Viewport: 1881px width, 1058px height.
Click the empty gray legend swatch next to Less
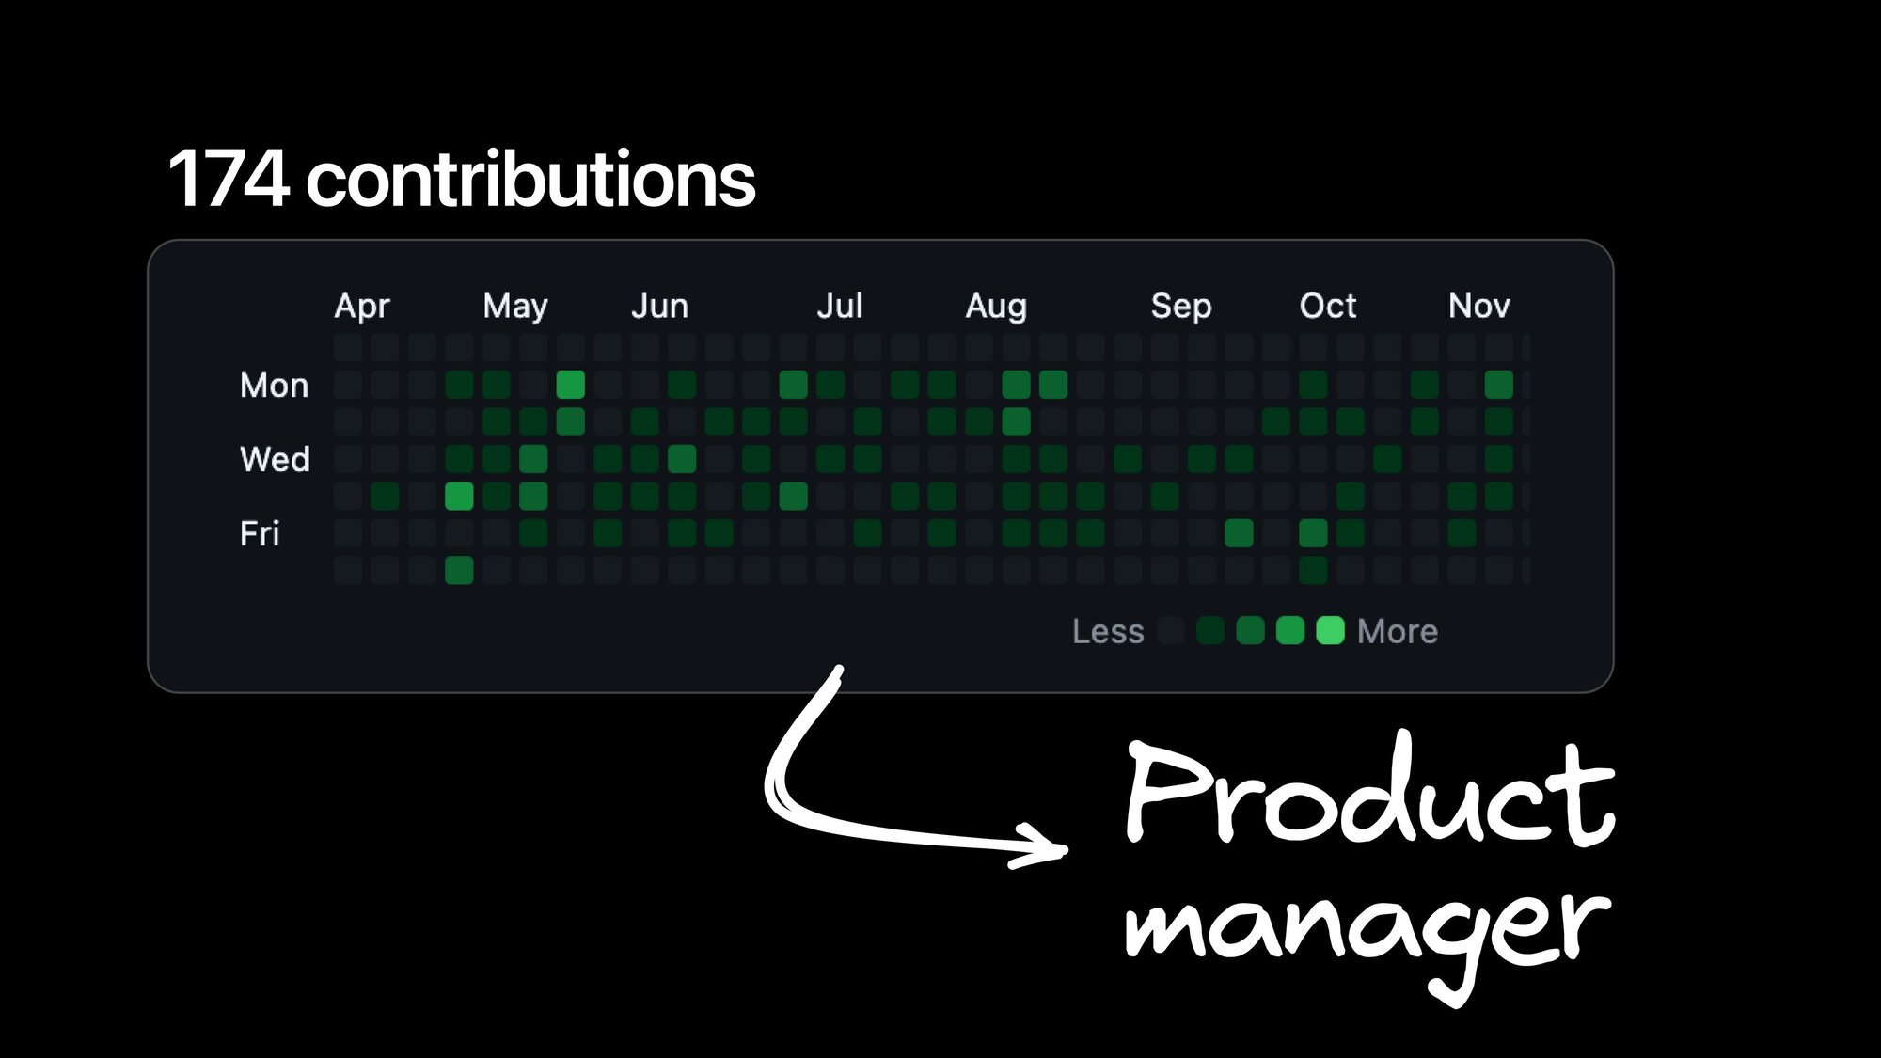(1171, 630)
